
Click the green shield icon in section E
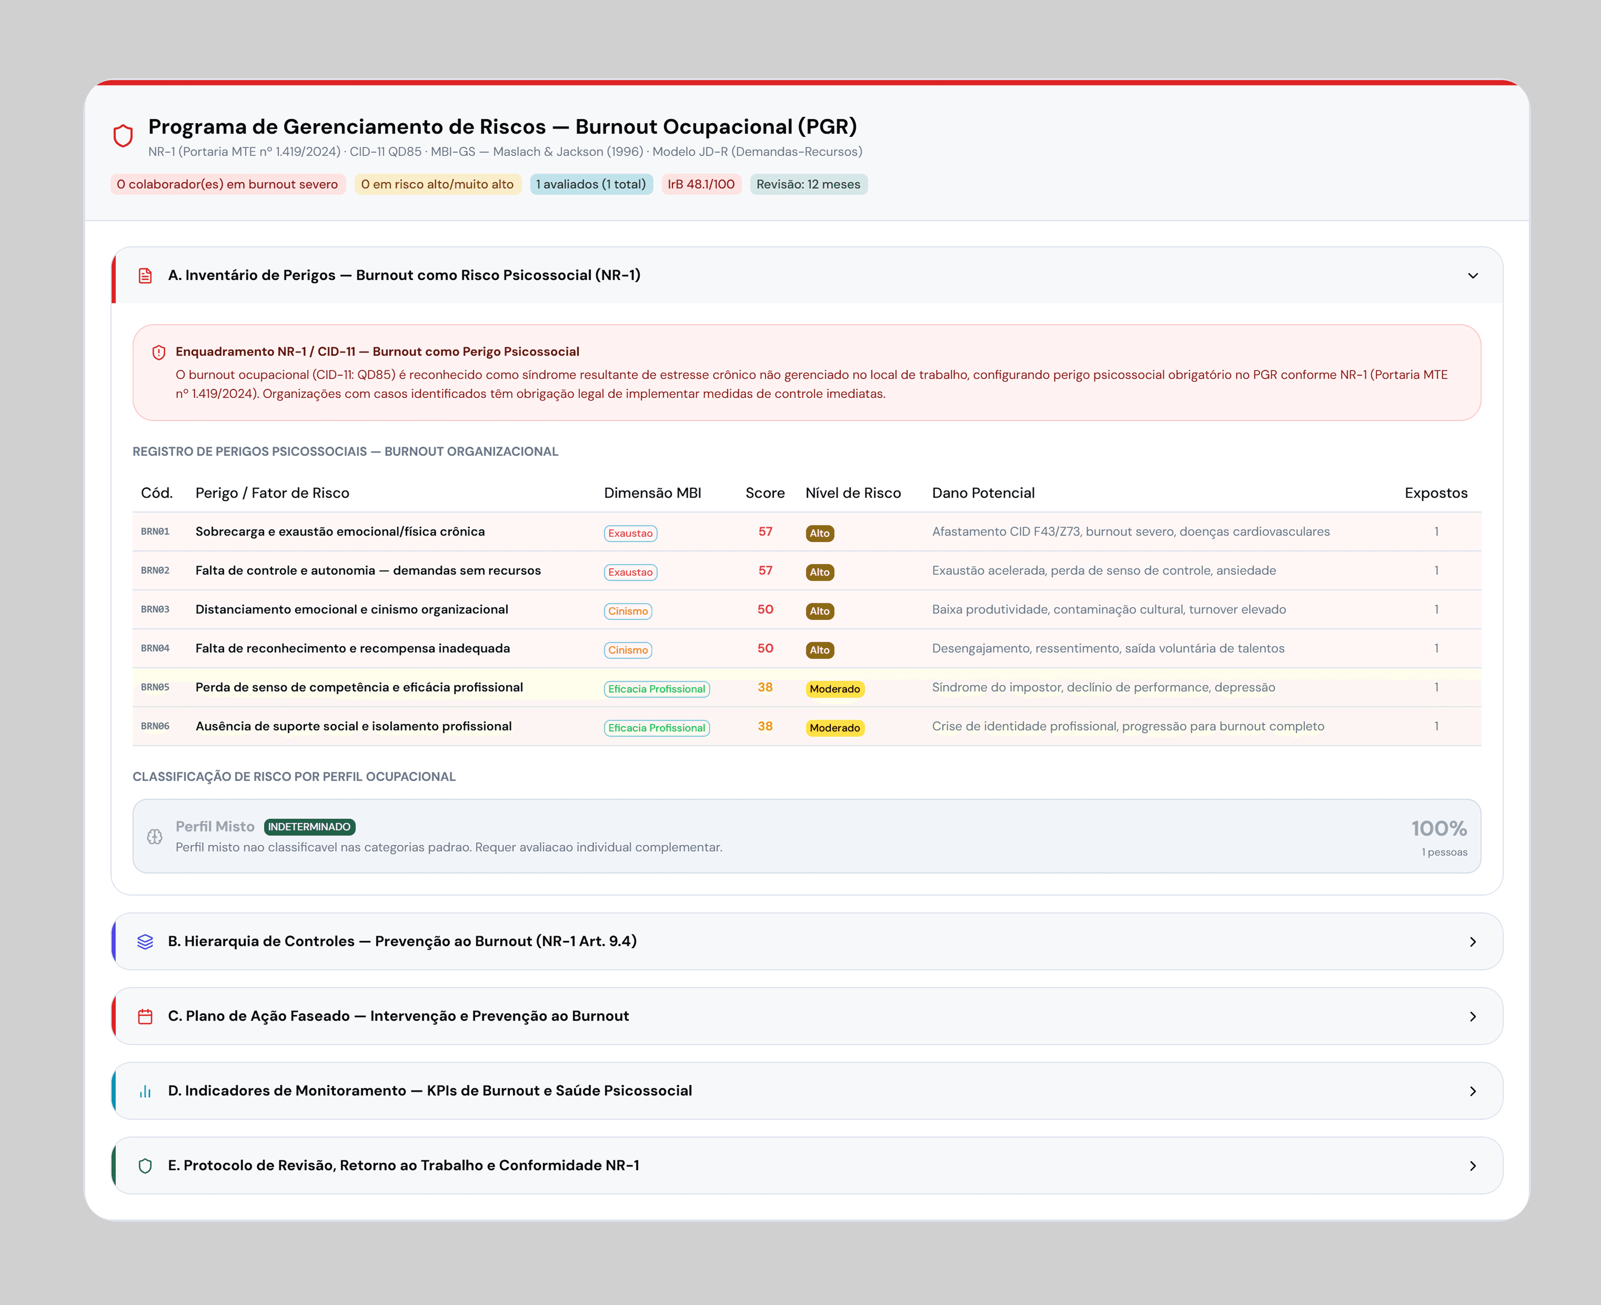click(x=145, y=1166)
